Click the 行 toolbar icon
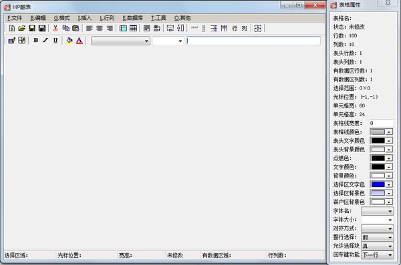The height and width of the screenshot is (265, 401). pos(235,28)
